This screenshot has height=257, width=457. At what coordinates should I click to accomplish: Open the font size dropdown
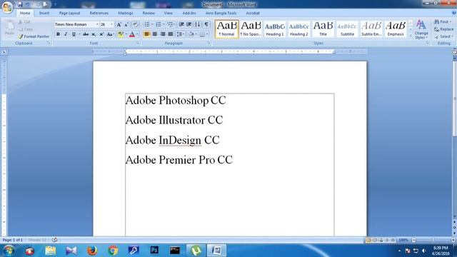tap(111, 25)
